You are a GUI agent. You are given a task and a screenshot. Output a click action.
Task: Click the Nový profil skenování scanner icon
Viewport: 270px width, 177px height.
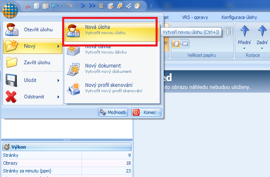click(x=74, y=89)
